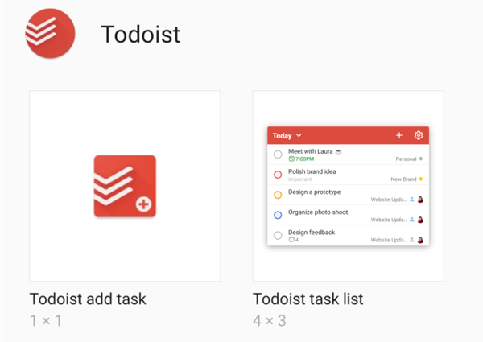
Task: Click the grey Personal project dot
Action: (421, 159)
